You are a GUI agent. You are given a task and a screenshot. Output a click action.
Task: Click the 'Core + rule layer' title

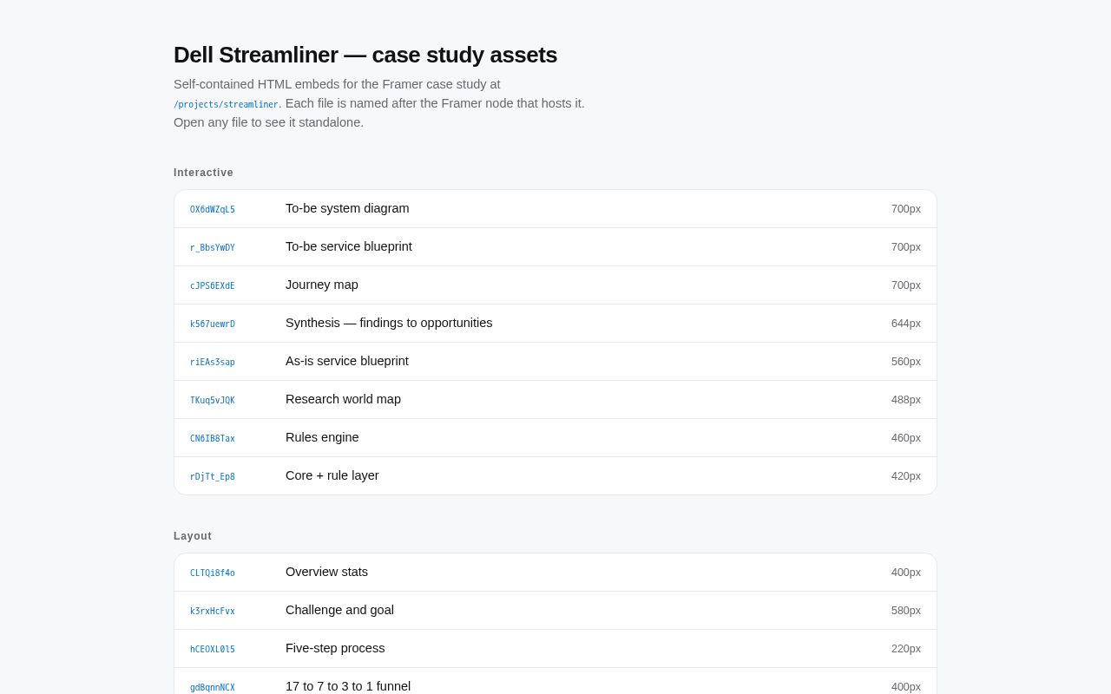pyautogui.click(x=332, y=475)
